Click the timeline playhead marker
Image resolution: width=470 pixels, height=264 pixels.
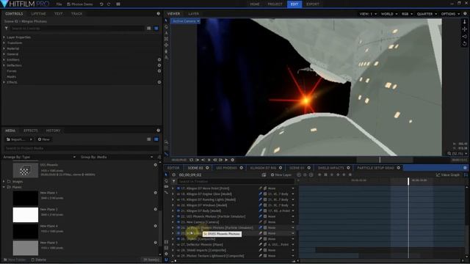point(408,181)
